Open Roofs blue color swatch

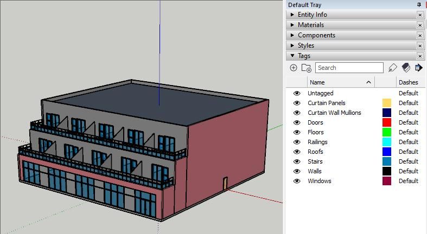(387, 152)
